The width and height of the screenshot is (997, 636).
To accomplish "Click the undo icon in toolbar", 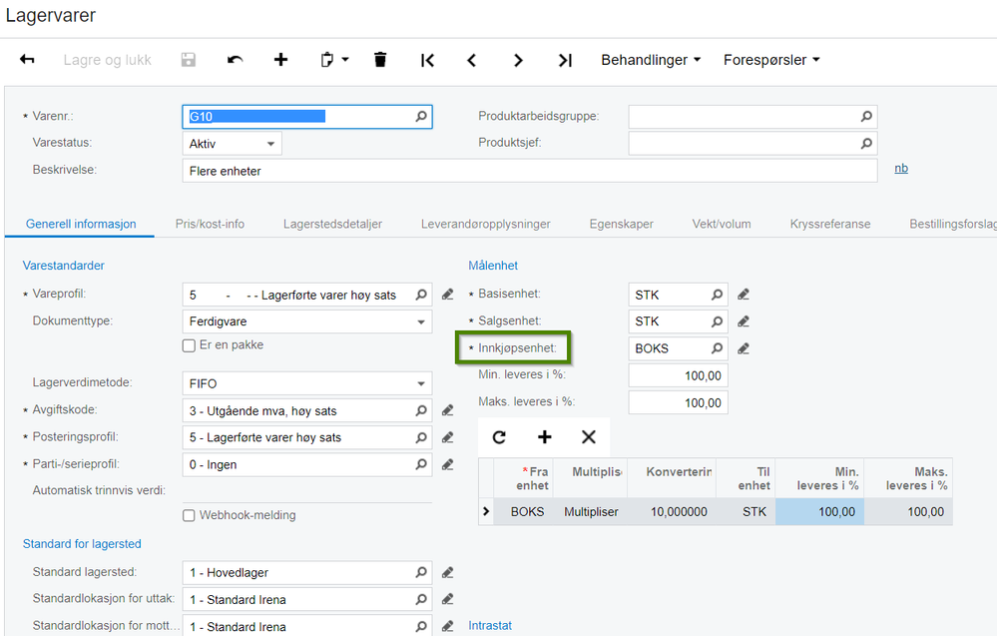I will 236,60.
